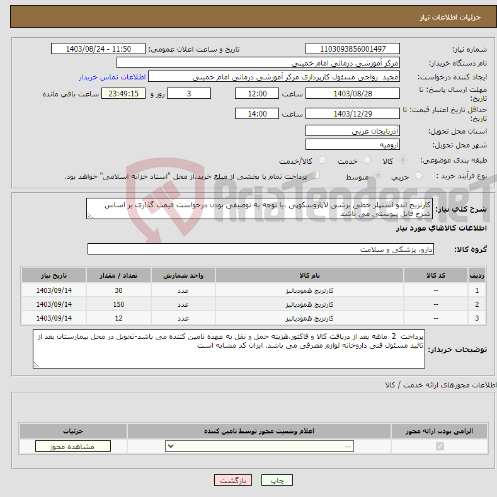The width and height of the screenshot is (497, 497).
Task: Select the متوسط purchase type radio
Action: click(x=378, y=176)
